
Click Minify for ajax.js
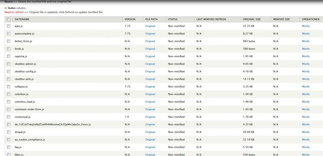coord(306,26)
